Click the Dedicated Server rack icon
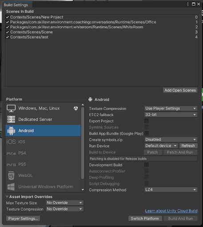Viewport: 203px width, 227px height. pos(11,119)
